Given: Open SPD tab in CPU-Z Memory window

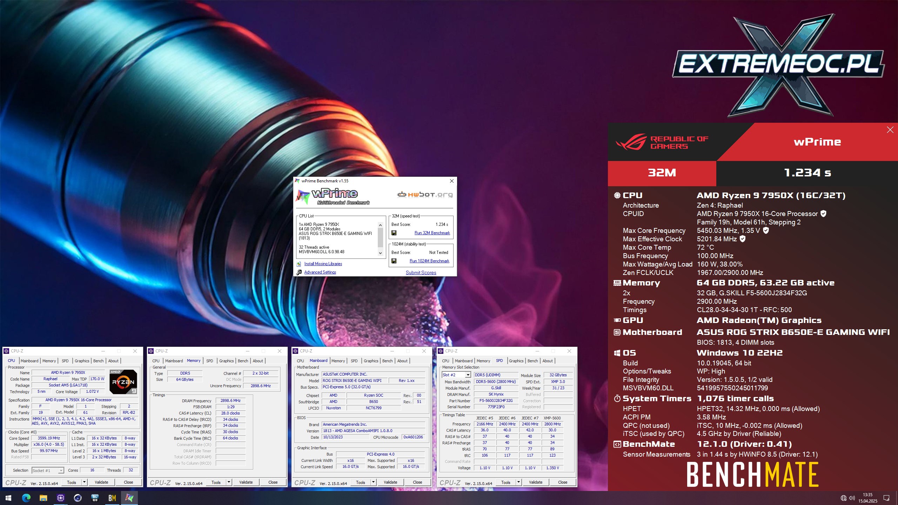Looking at the screenshot, I should 209,361.
